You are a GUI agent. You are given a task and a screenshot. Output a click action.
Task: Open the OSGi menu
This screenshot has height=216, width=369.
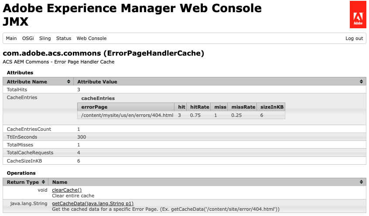pyautogui.click(x=28, y=38)
